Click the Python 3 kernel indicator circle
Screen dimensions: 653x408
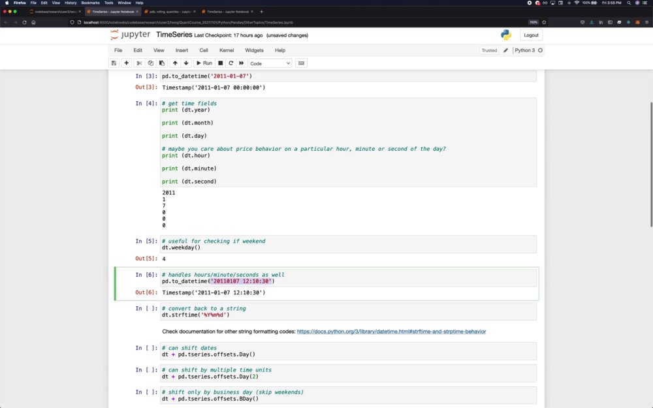540,50
